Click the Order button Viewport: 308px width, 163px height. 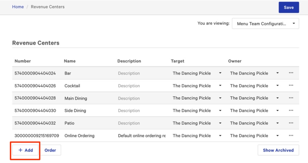(50, 150)
